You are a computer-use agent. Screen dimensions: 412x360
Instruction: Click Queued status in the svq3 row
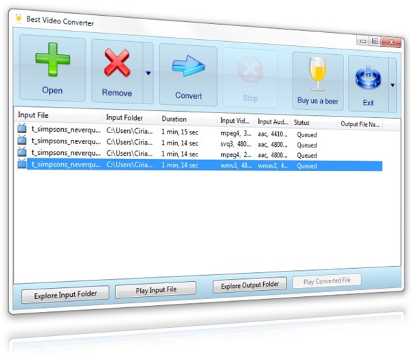(x=307, y=145)
